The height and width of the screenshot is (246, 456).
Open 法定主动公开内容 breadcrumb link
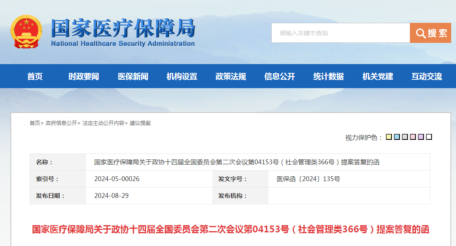[103, 123]
